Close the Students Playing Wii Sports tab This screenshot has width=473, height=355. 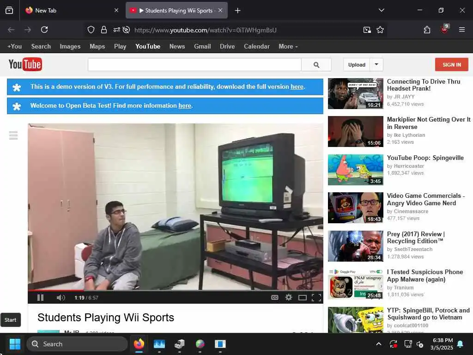click(220, 10)
